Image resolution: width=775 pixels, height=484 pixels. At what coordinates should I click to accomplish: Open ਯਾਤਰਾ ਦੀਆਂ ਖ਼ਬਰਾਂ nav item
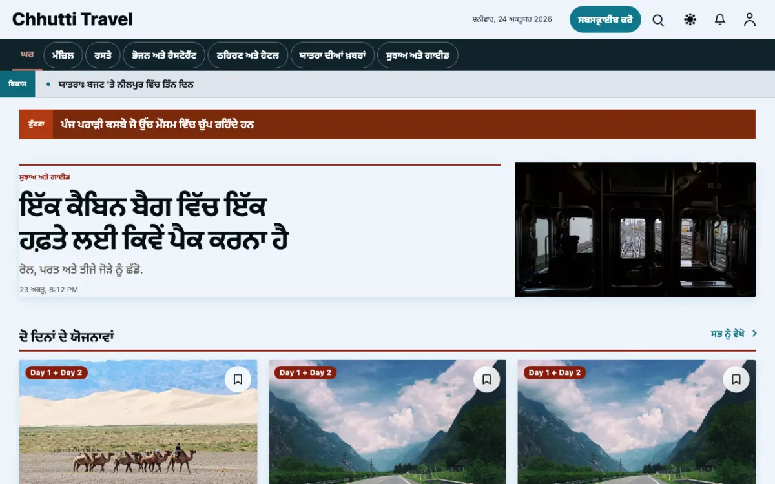click(333, 55)
